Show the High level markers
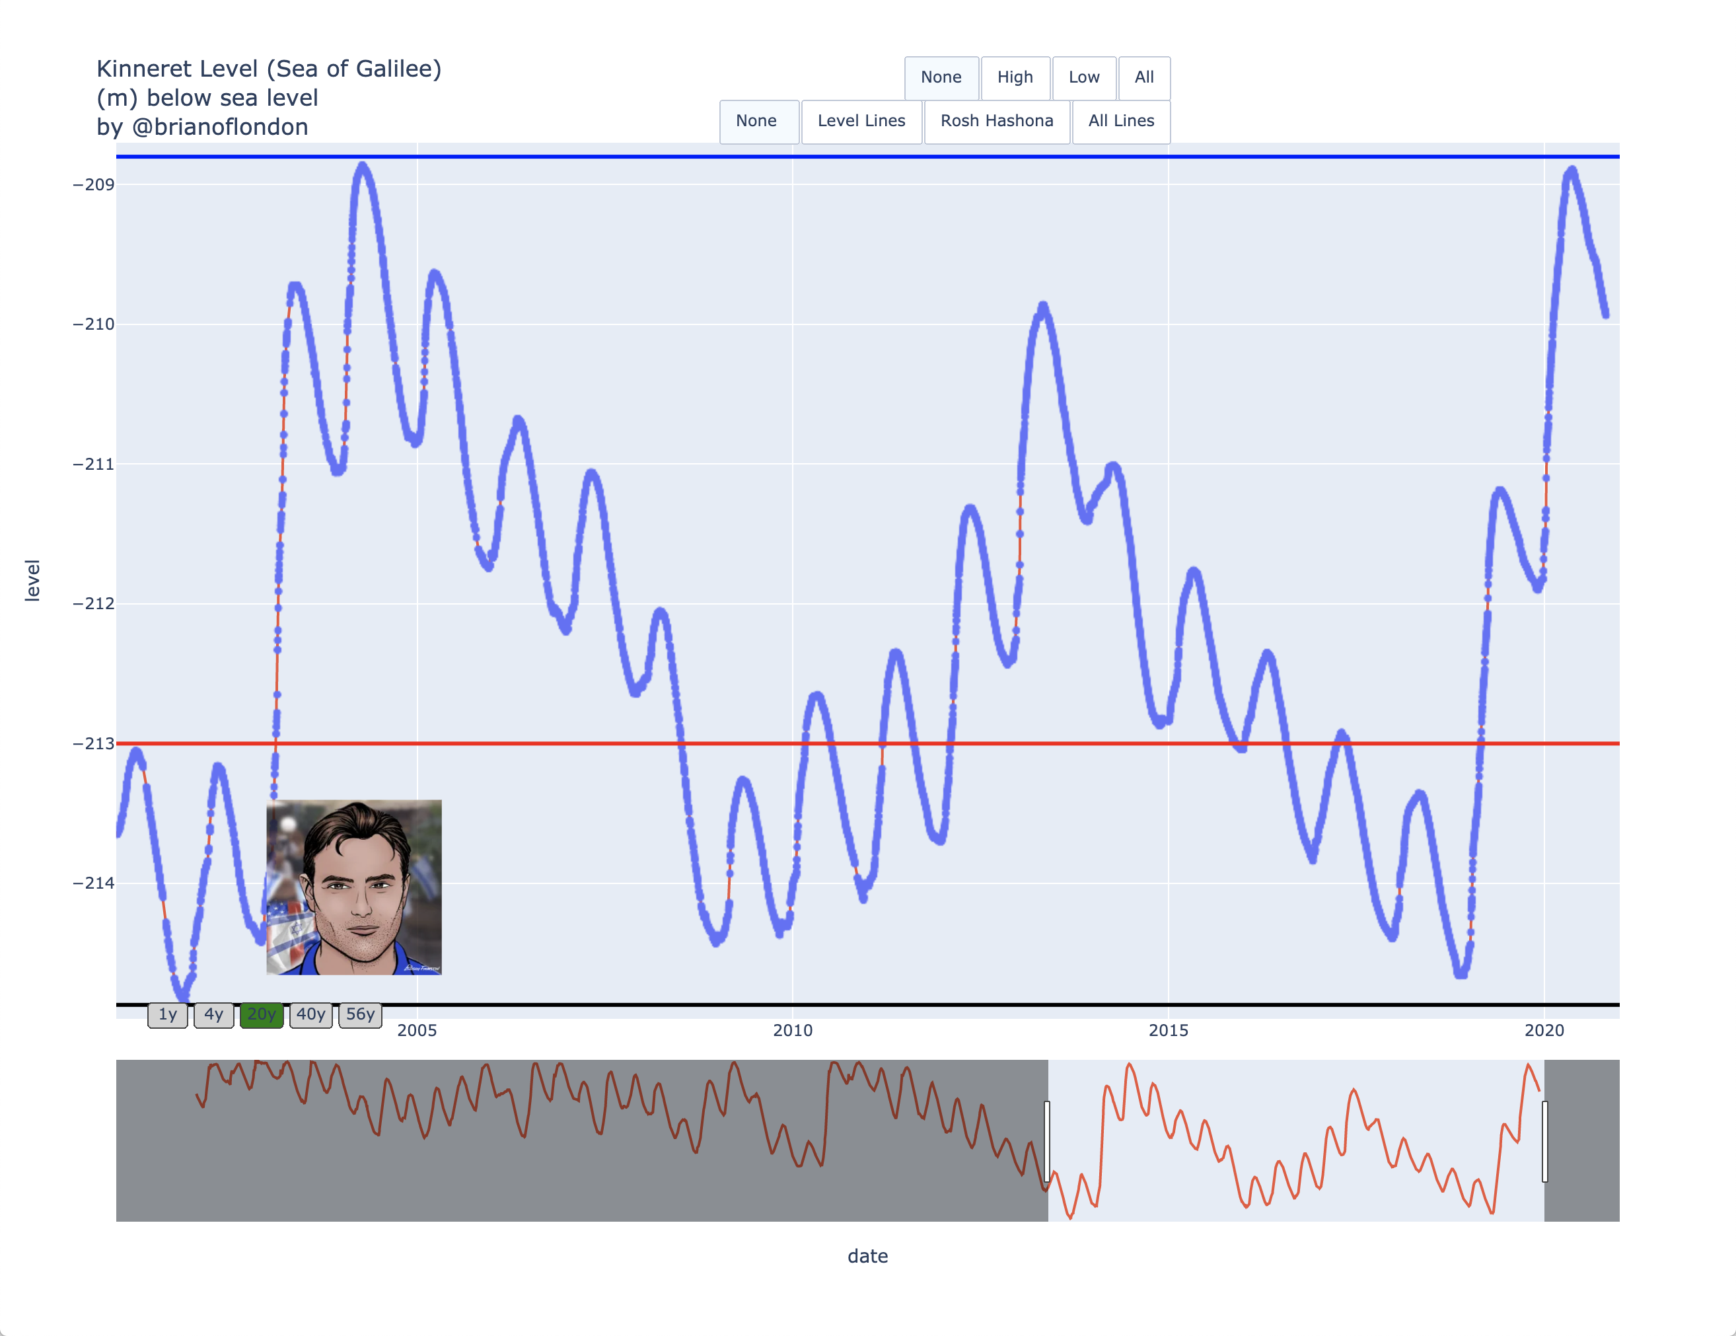 coord(1015,77)
